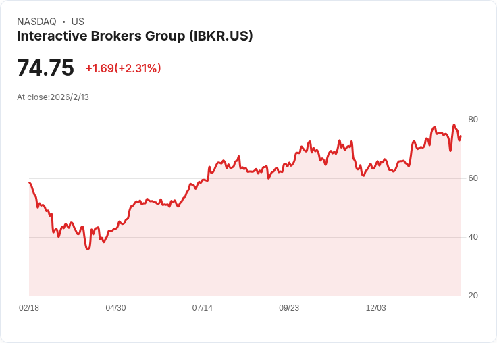
Task: Click the 07/14 date on x-axis
Action: 202,307
